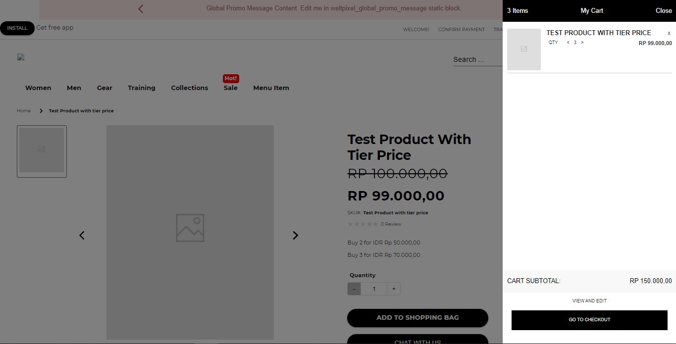Click the site logo placeholder at top left

click(20, 57)
